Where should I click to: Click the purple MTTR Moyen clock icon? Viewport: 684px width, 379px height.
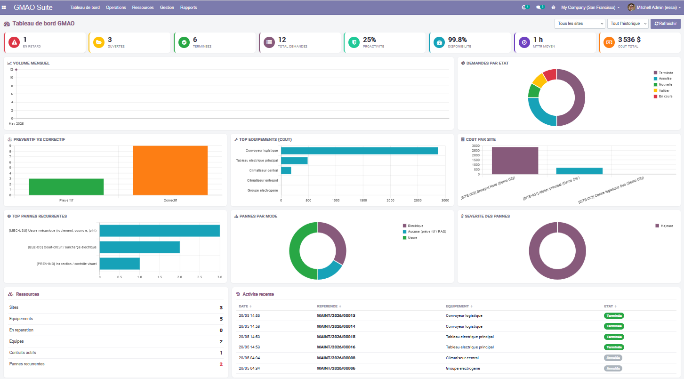pyautogui.click(x=524, y=42)
